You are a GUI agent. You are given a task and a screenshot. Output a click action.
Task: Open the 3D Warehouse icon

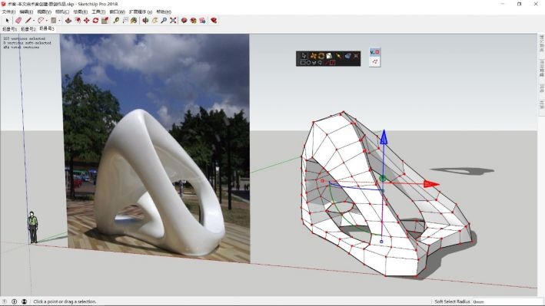[x=184, y=21]
